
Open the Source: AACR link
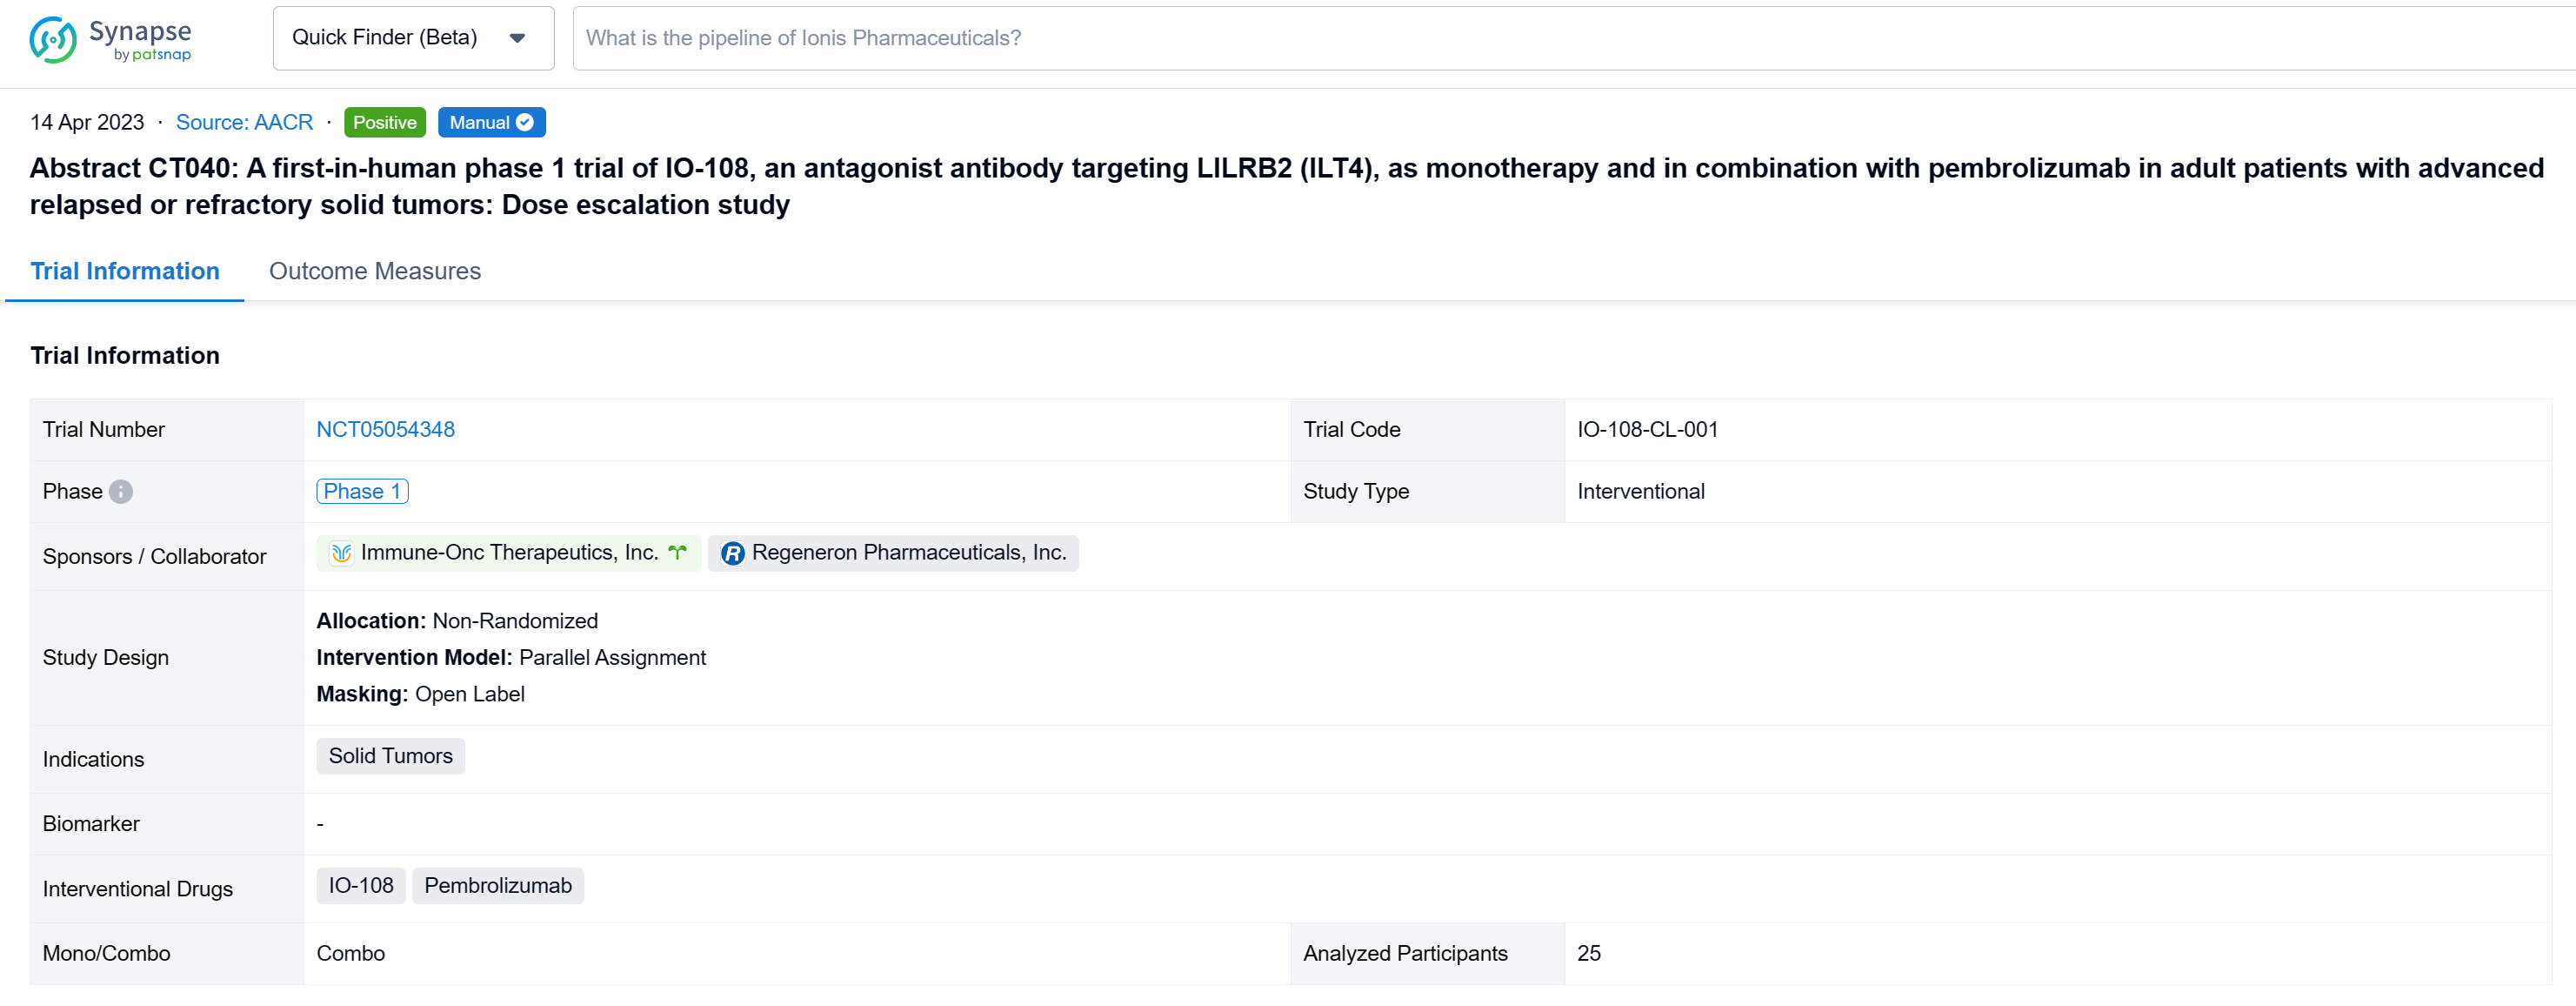(x=244, y=122)
